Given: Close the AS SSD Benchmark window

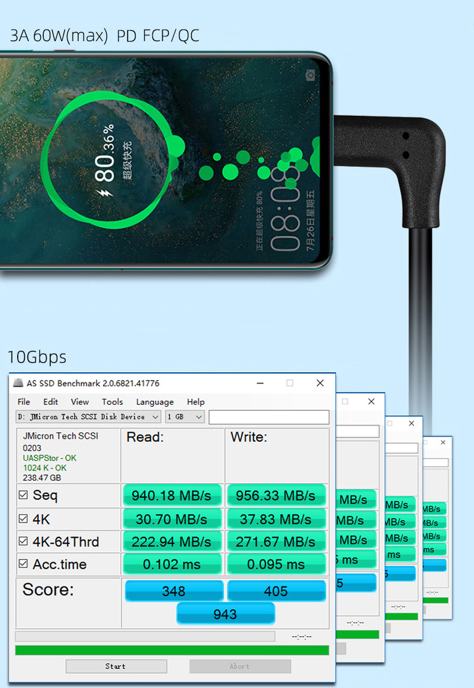Looking at the screenshot, I should coord(320,383).
